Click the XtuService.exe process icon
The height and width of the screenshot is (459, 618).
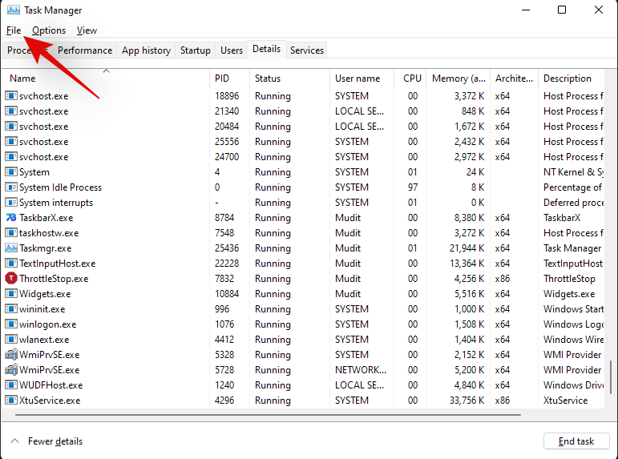[x=11, y=401]
